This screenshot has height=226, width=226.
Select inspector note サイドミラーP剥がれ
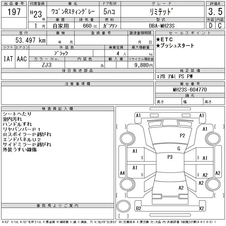click(27, 144)
